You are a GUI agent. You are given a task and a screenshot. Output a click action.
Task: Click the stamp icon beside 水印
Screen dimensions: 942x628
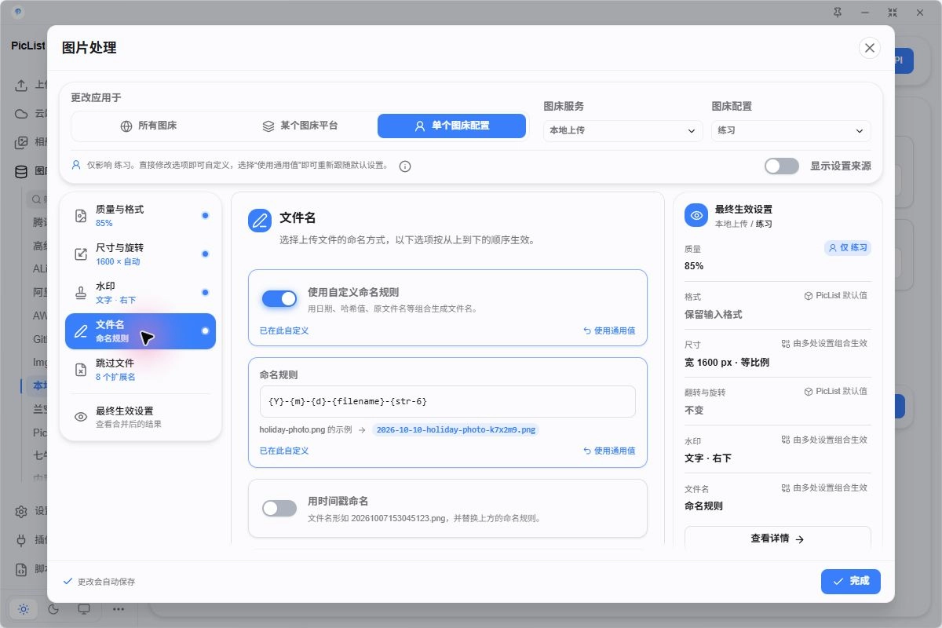click(81, 293)
